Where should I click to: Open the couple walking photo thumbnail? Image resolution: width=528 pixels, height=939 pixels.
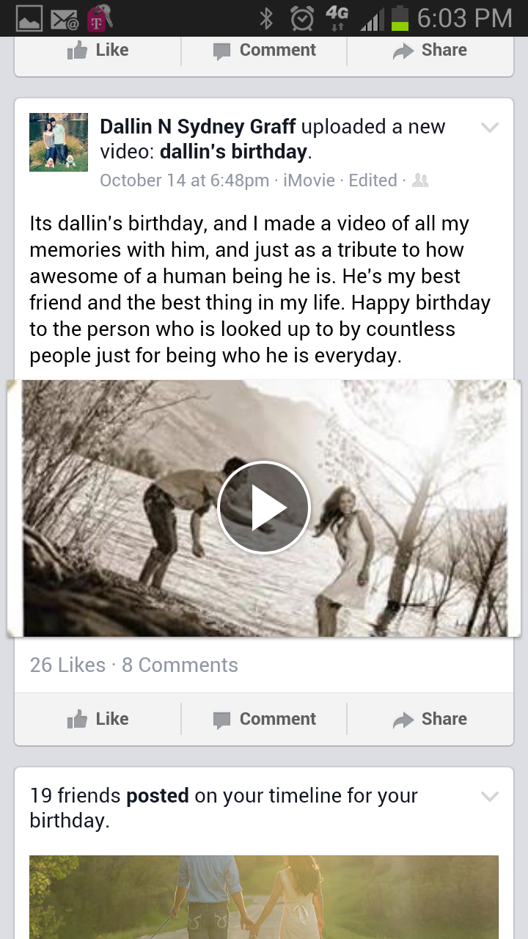pos(264,897)
